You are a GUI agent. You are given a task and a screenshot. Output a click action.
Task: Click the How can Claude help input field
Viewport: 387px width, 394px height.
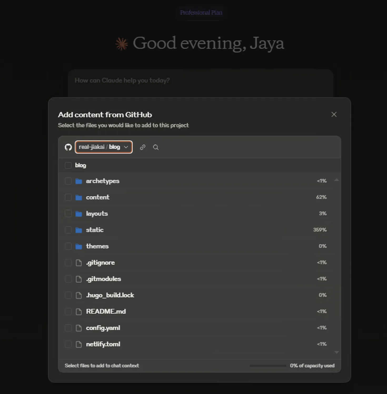click(201, 83)
